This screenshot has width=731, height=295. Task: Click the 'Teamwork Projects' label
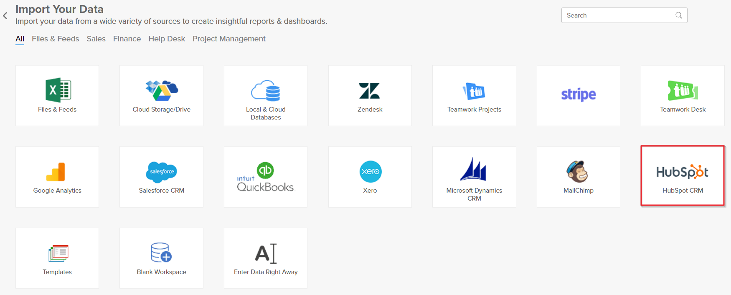click(x=474, y=109)
